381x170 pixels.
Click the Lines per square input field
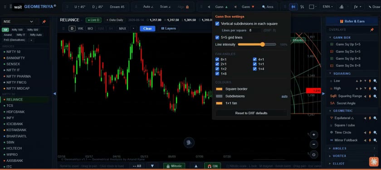coord(254,30)
